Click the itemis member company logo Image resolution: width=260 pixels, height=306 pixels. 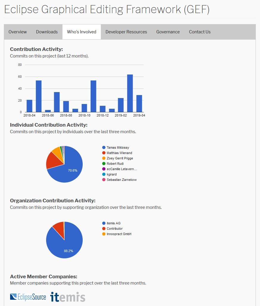click(68, 297)
